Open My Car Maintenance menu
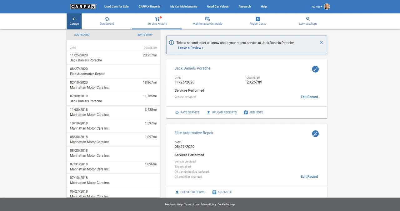 tap(184, 7)
